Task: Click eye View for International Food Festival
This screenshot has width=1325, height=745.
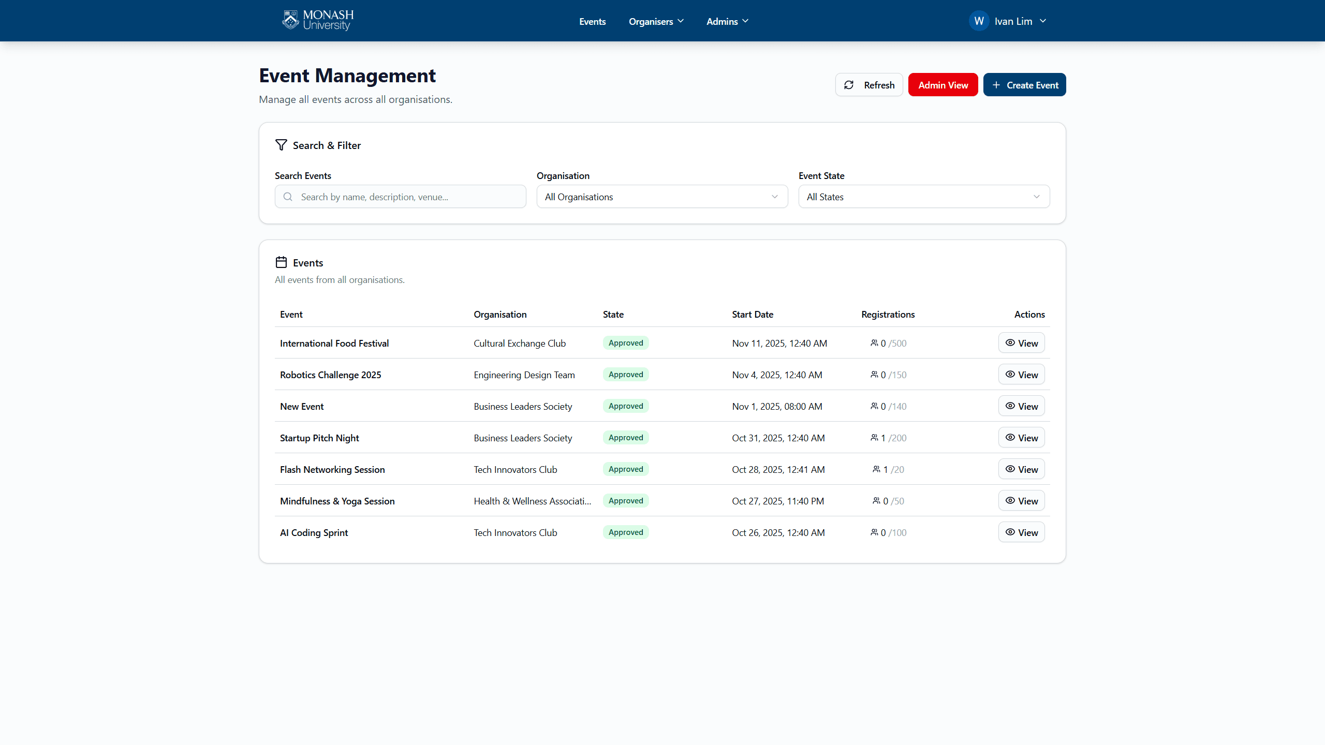Action: [x=1021, y=343]
